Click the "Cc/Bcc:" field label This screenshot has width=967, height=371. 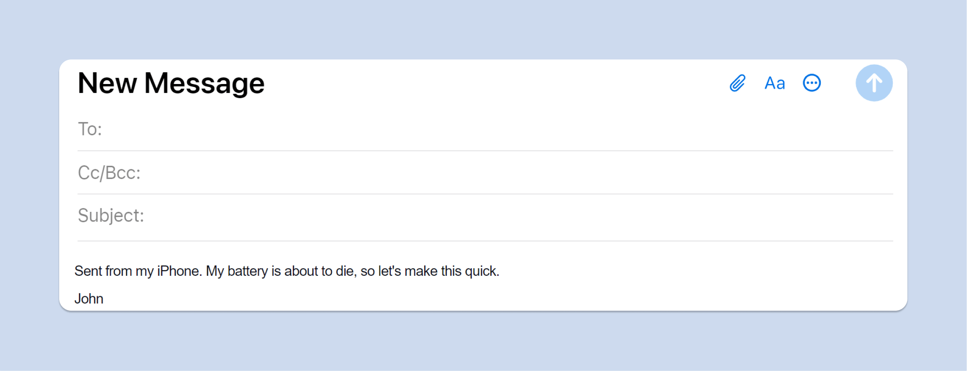click(109, 173)
